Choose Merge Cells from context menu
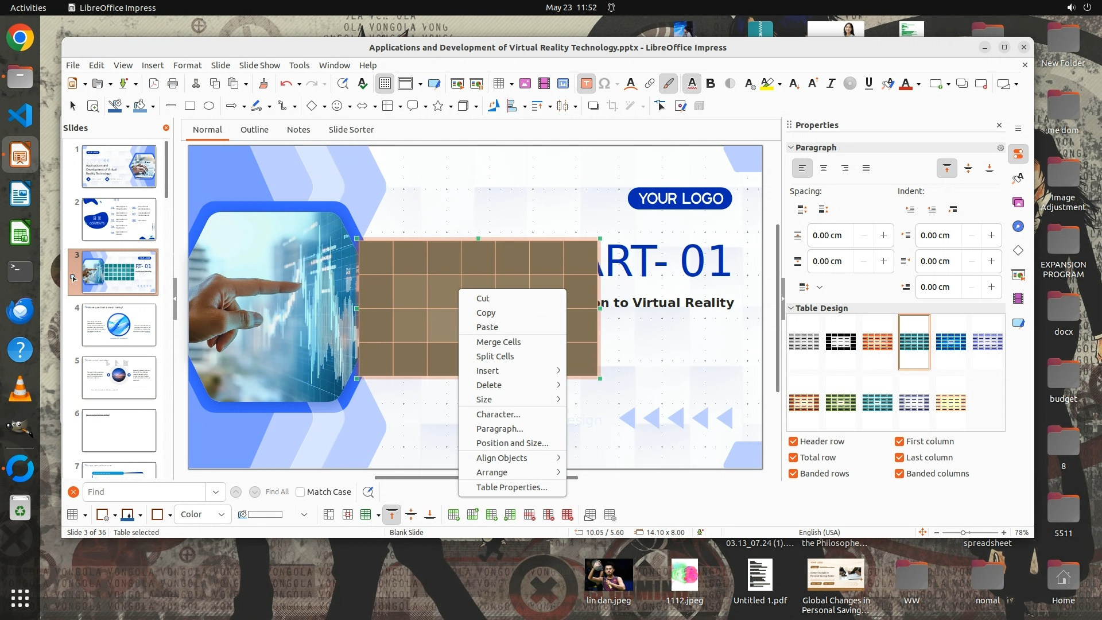 pos(498,342)
